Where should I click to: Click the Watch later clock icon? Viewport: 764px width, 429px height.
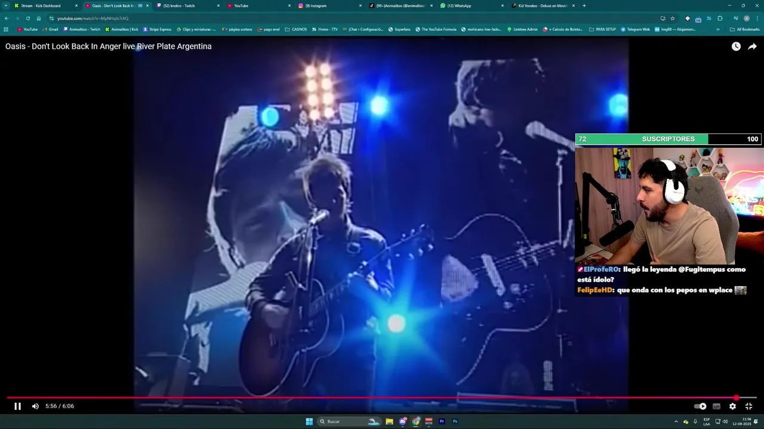(x=736, y=46)
